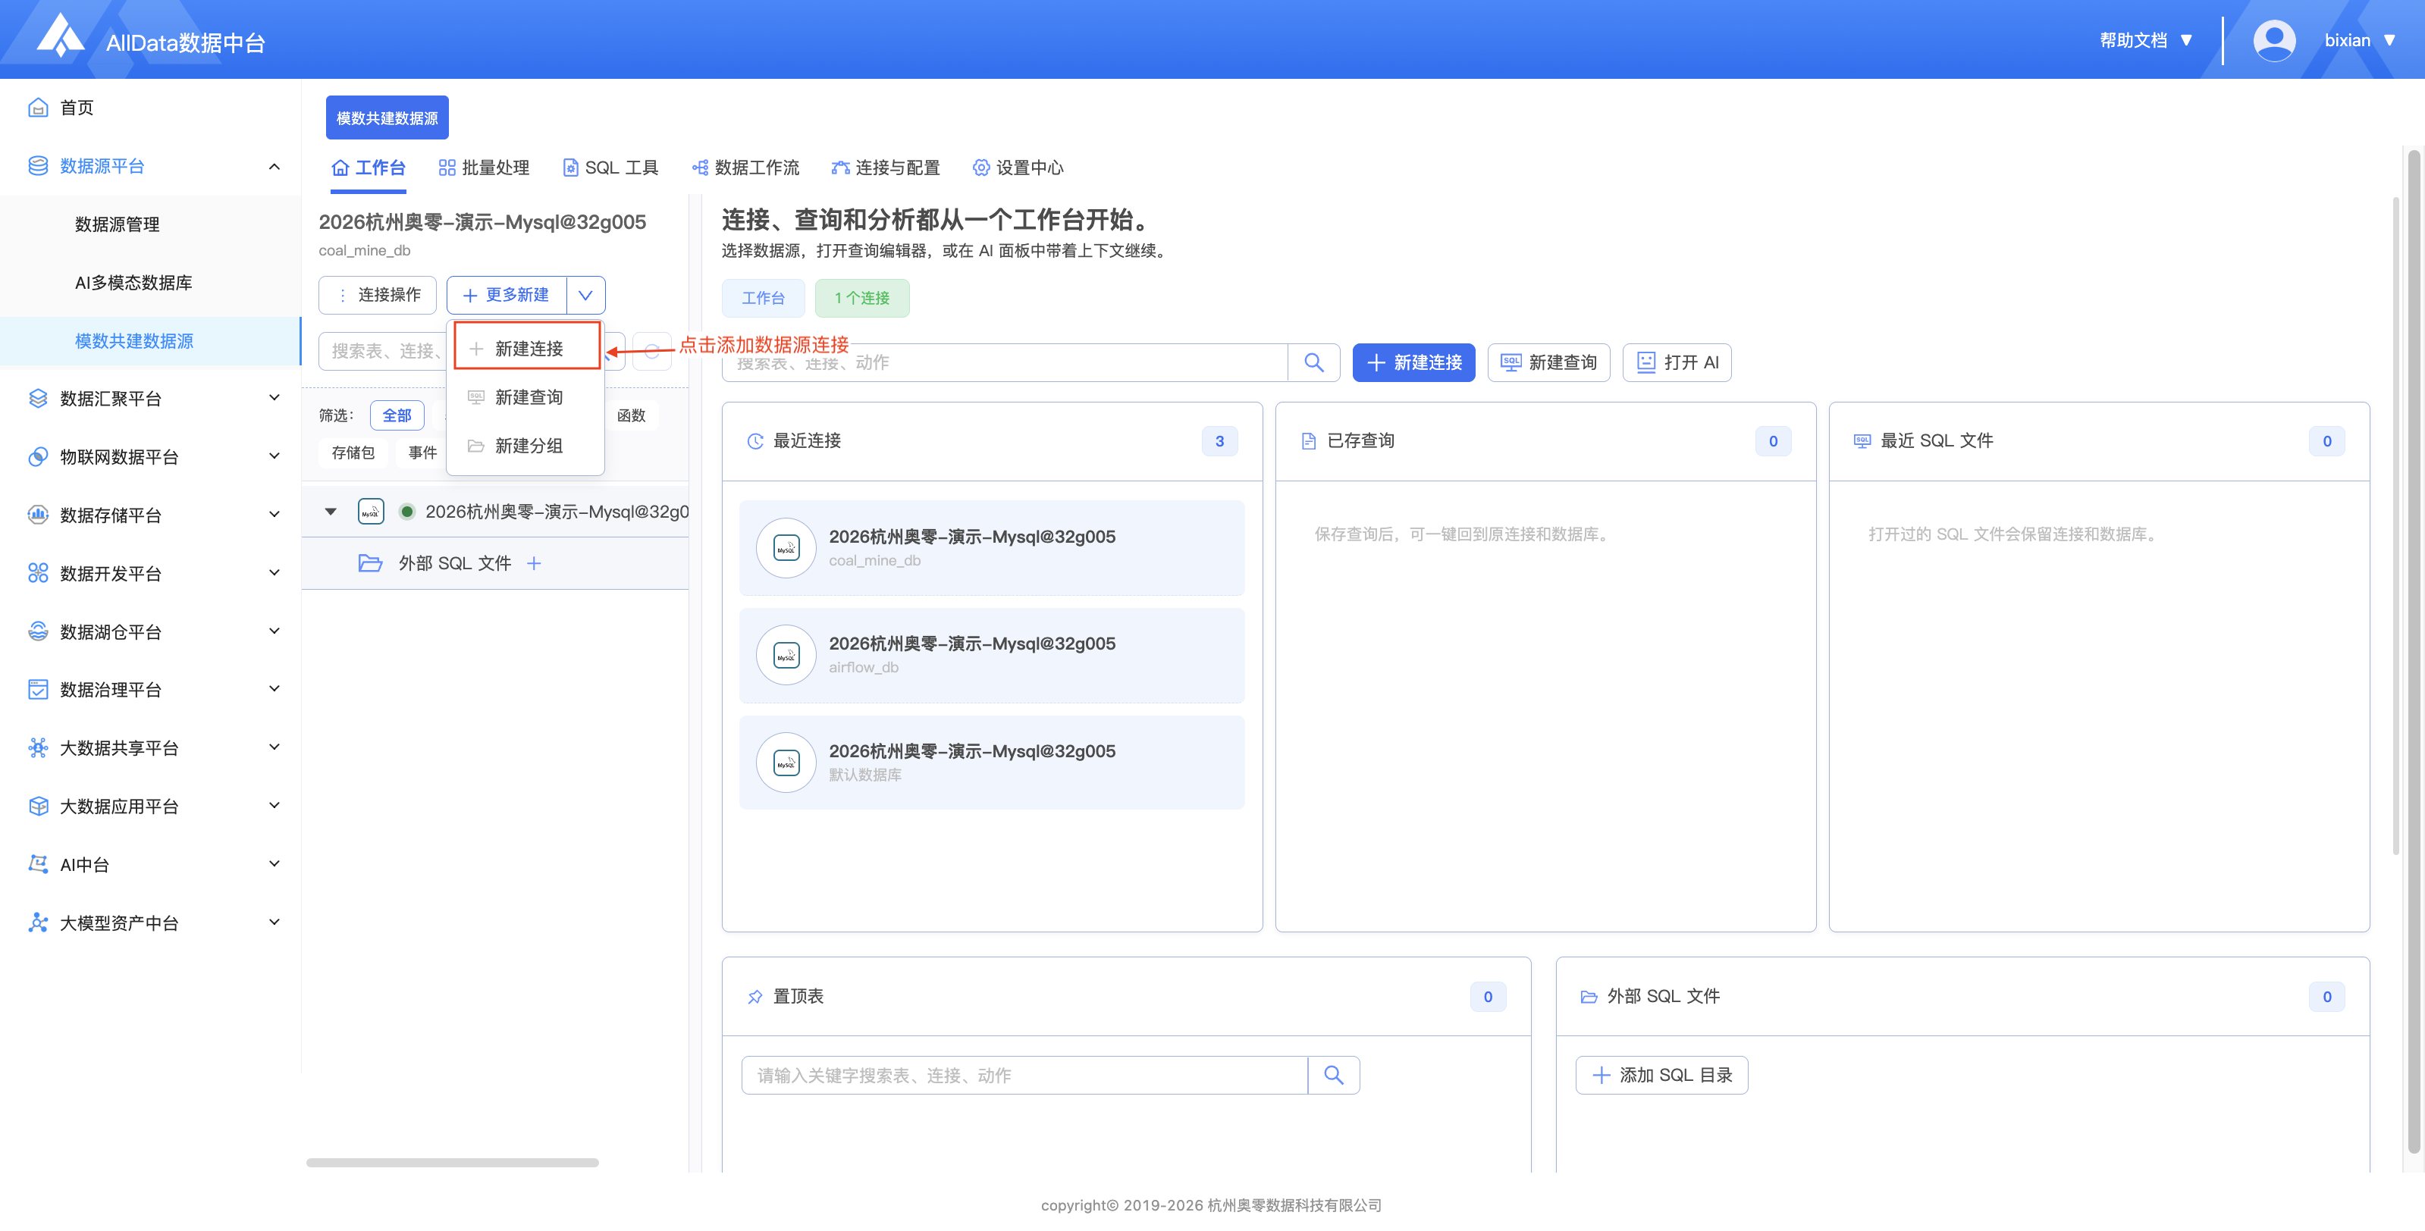Expand the 物联网数据平台 chevron

(274, 456)
